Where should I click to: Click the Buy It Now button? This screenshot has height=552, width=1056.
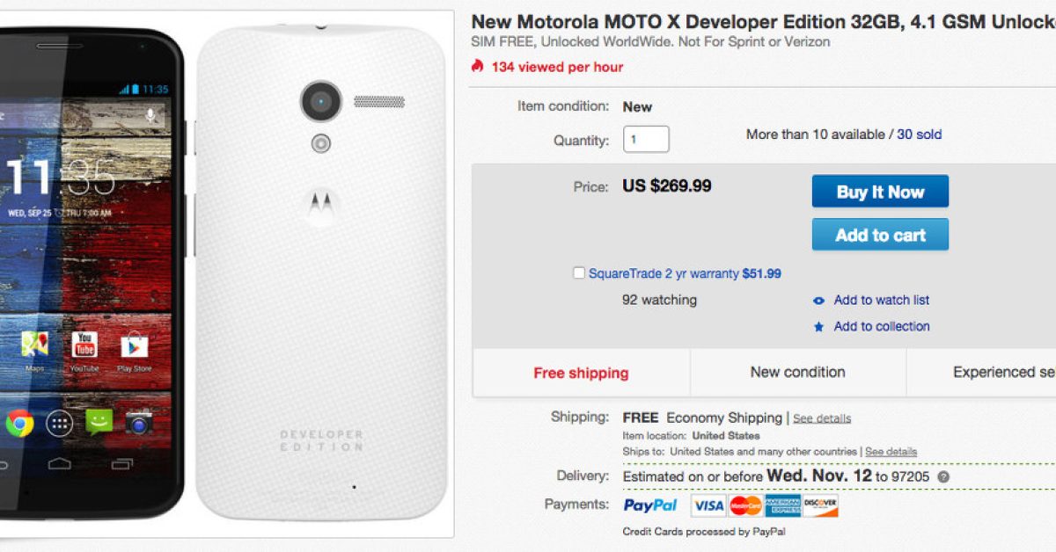pos(879,192)
